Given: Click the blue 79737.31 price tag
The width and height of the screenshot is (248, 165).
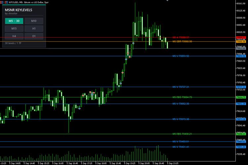Looking at the screenshot, I should [x=241, y=87].
